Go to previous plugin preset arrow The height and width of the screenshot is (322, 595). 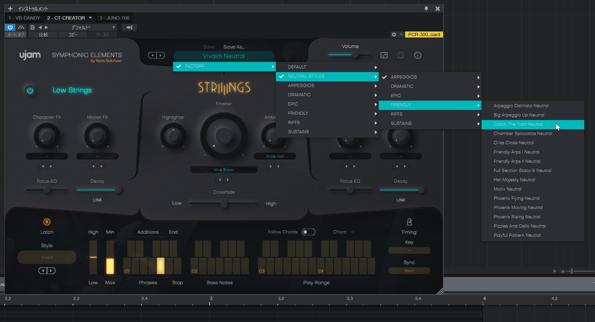153,55
